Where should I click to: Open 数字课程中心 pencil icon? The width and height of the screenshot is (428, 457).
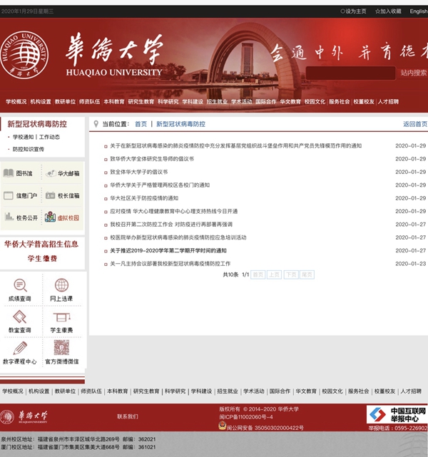[x=20, y=349]
